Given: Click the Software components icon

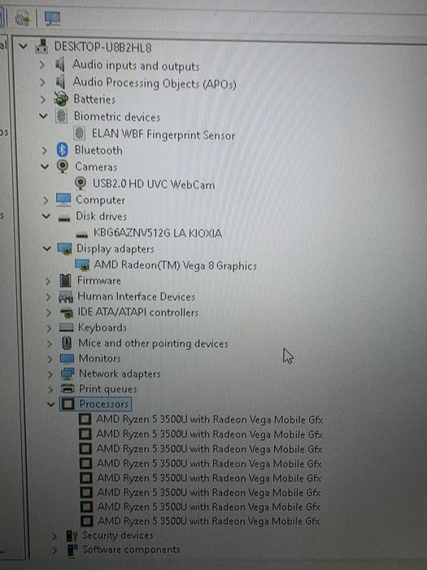Looking at the screenshot, I should pos(72,550).
